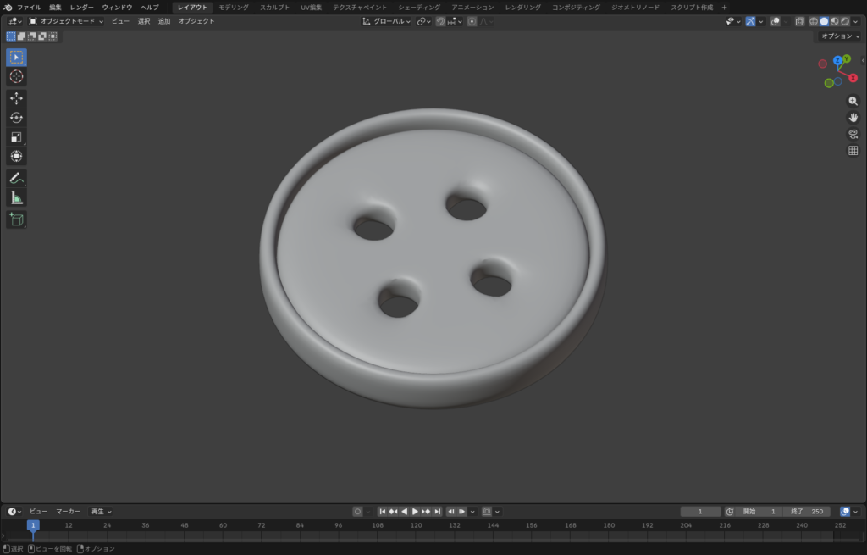Toggle snapping magnet in header

pos(441,21)
